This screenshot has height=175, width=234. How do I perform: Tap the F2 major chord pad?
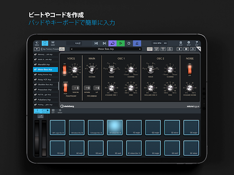click(x=134, y=127)
